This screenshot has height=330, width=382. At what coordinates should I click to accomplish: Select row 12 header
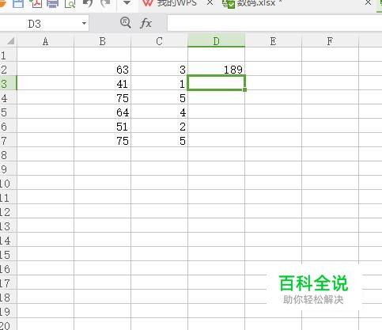8,212
